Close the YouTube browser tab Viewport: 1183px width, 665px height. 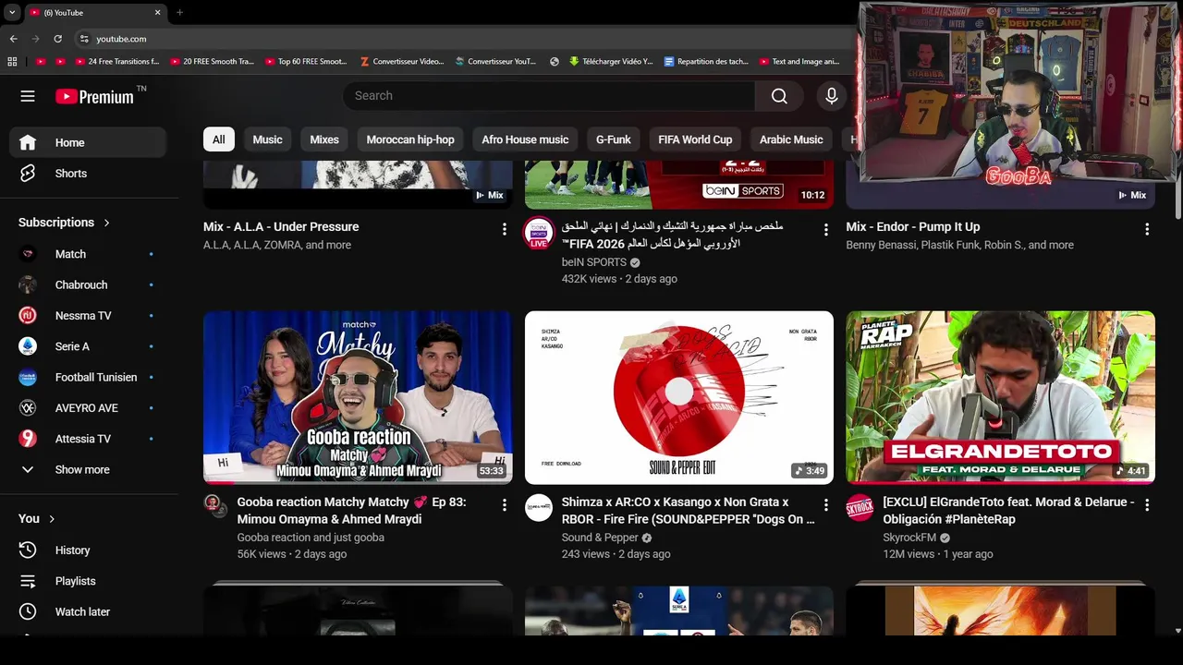(x=157, y=13)
